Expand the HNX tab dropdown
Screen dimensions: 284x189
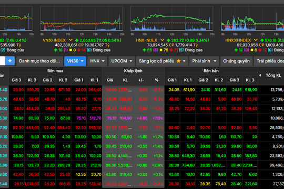click(x=103, y=61)
